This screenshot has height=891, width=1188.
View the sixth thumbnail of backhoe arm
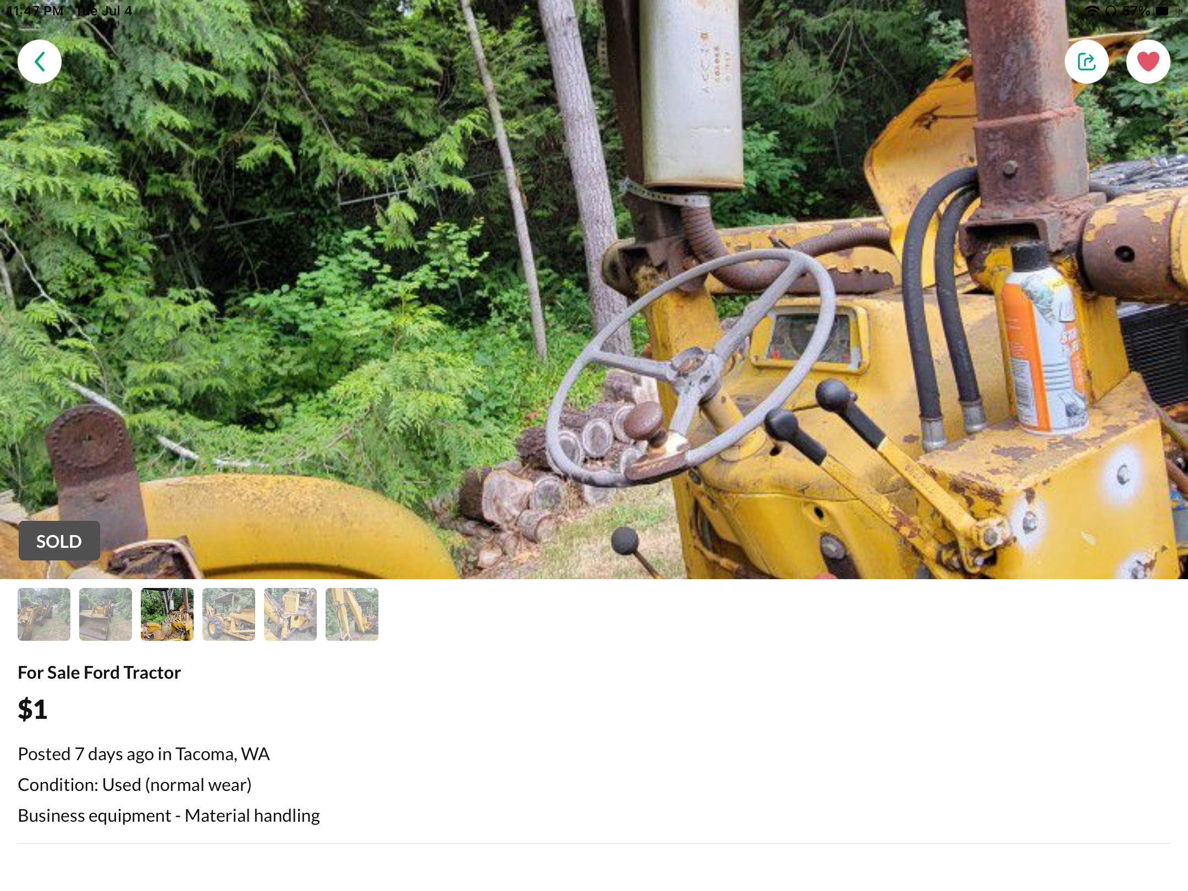(352, 614)
